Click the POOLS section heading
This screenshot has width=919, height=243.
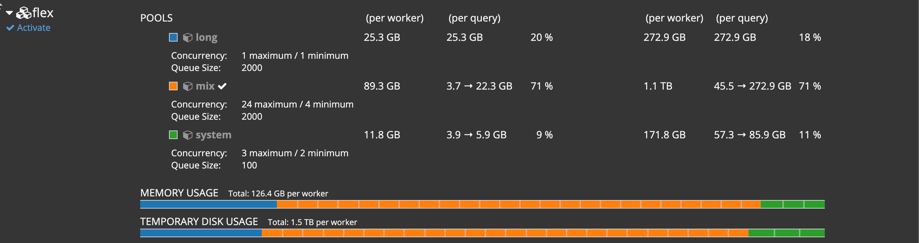point(156,18)
